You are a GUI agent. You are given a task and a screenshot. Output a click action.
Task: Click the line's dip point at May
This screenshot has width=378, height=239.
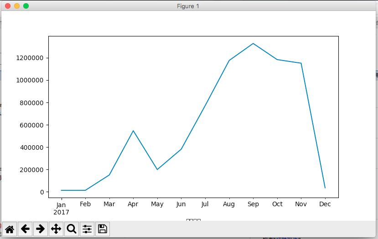click(157, 169)
